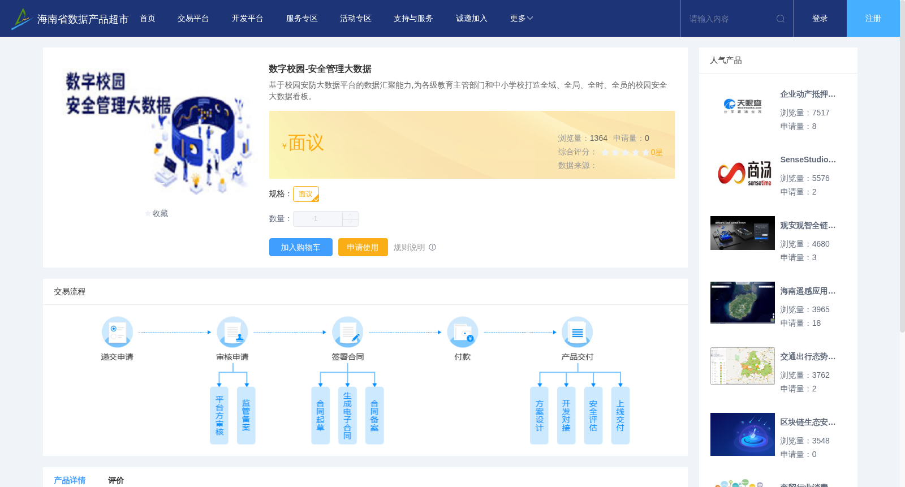This screenshot has height=487, width=905.
Task: Click the 方案设计 sub-step box
Action: (539, 416)
